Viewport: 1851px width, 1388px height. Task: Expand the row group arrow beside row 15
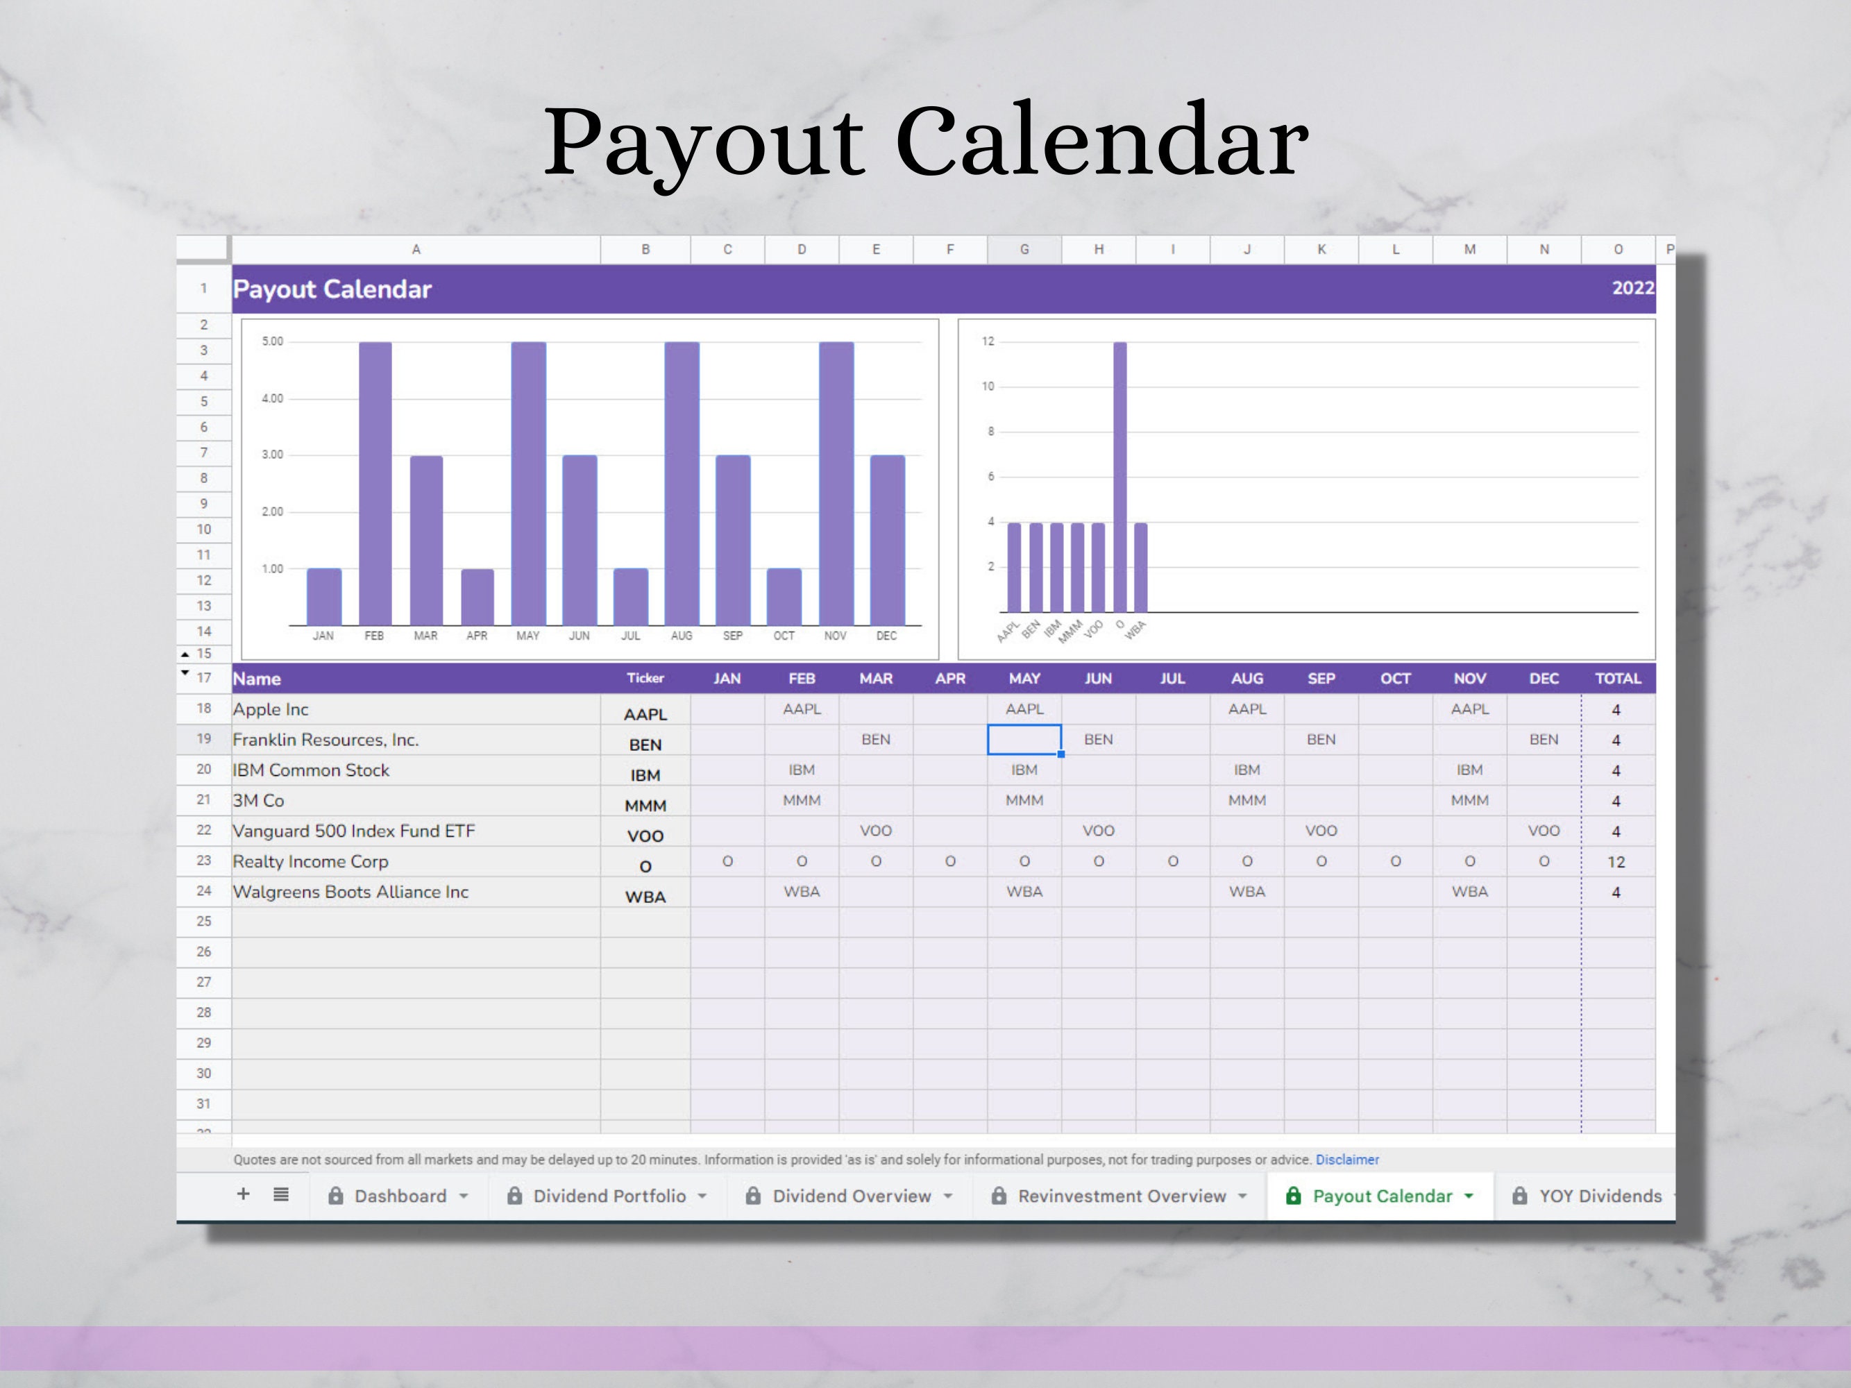pos(185,654)
